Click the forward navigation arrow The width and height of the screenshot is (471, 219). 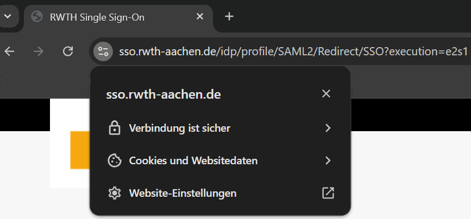click(39, 51)
